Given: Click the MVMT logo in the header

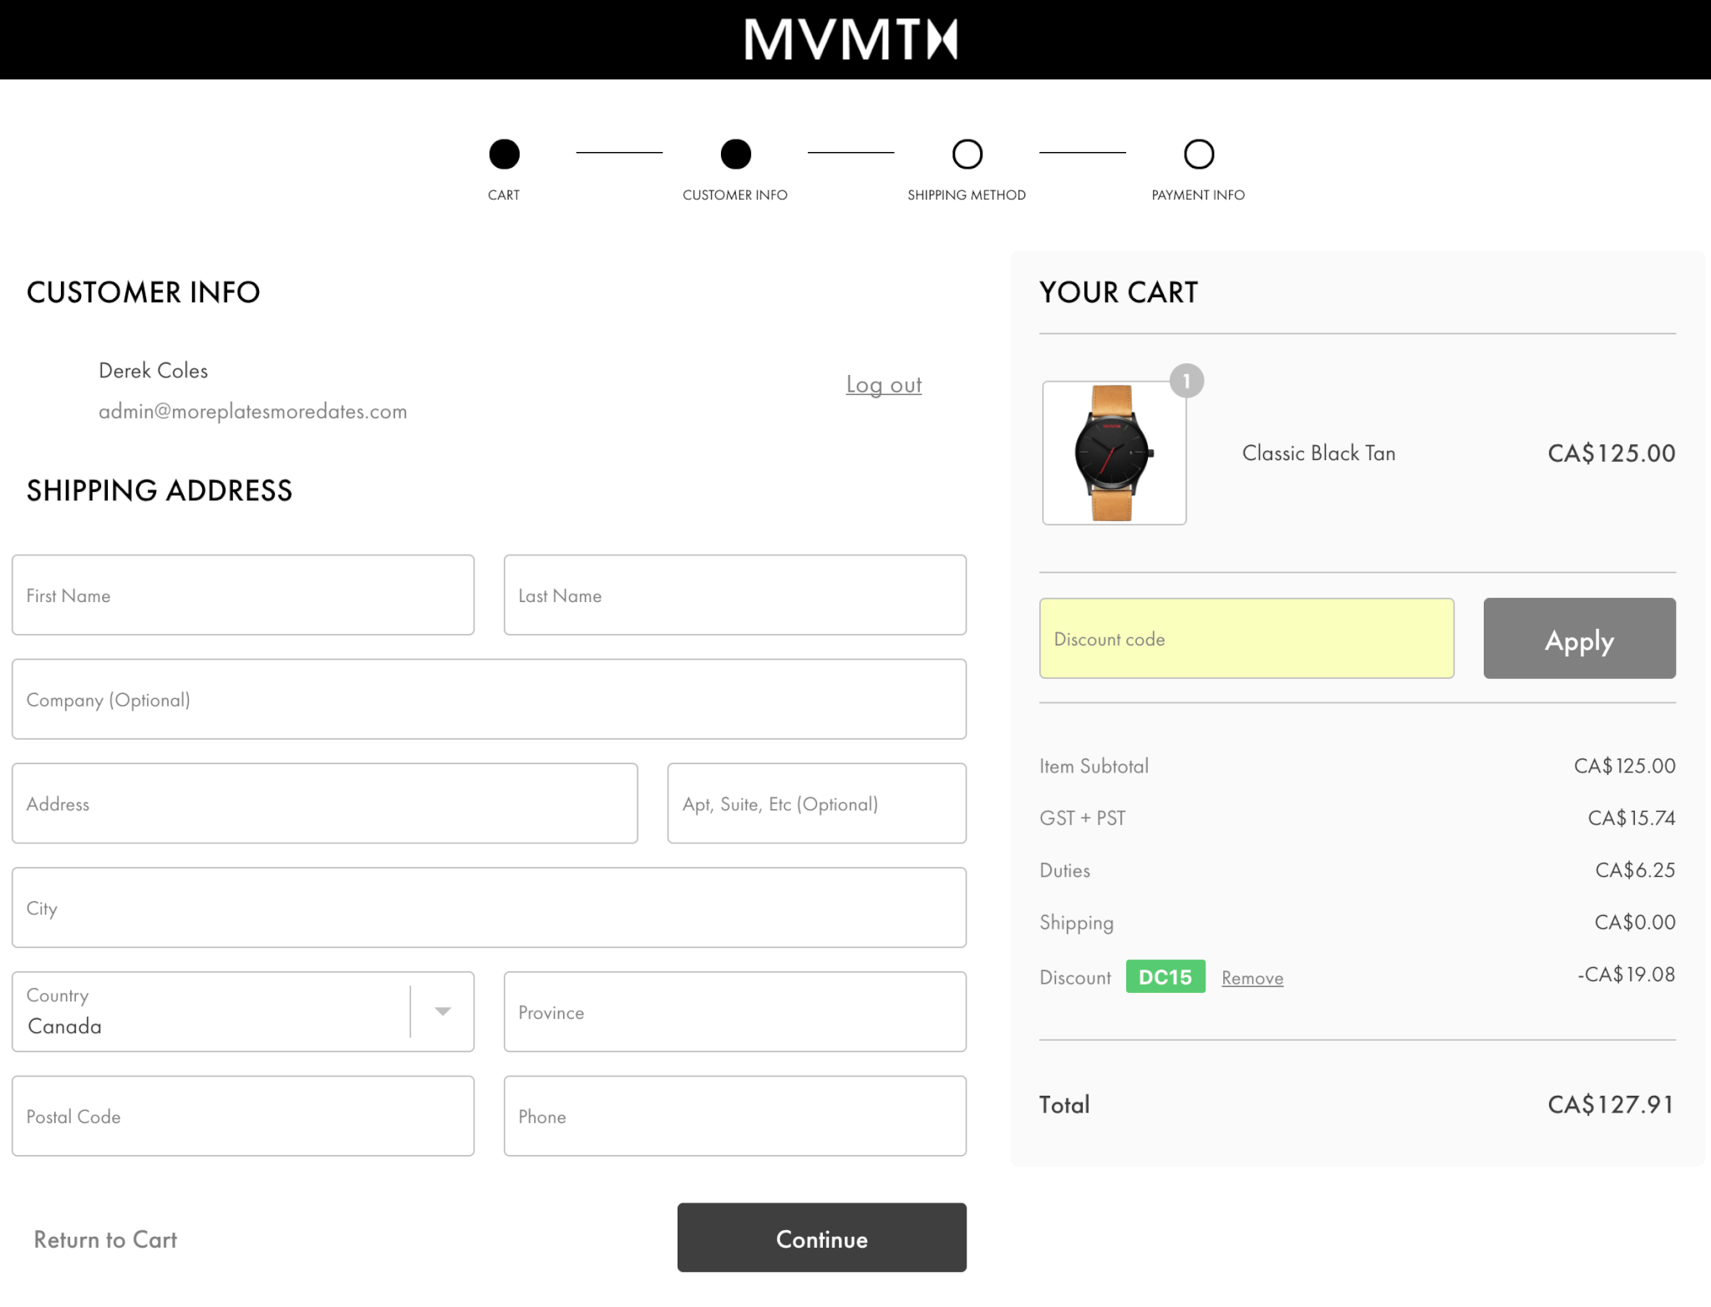Looking at the screenshot, I should 850,39.
